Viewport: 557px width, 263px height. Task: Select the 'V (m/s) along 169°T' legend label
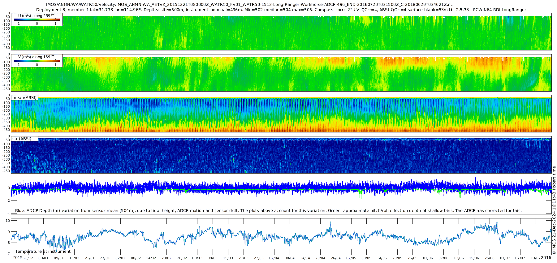(36, 57)
